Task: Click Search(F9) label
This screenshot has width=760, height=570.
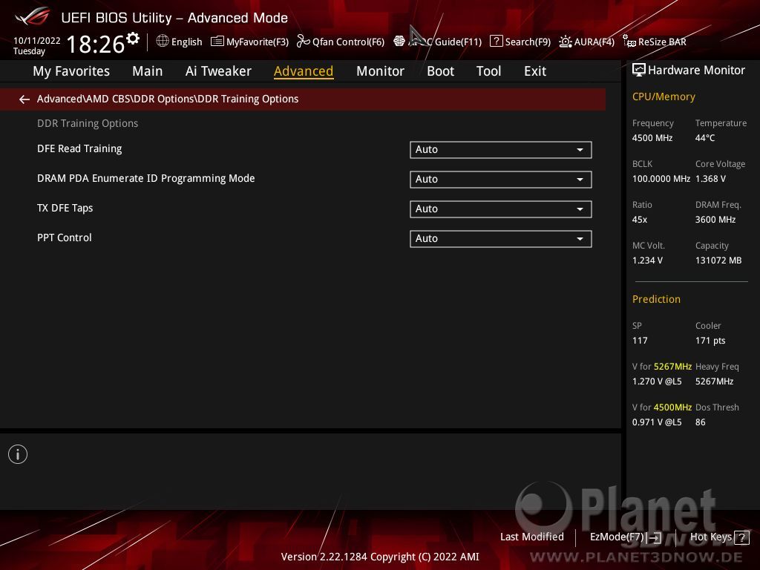Action: pos(528,42)
